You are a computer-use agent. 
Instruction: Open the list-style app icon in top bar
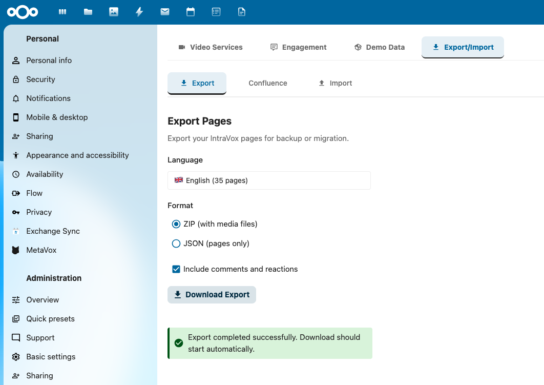click(216, 12)
